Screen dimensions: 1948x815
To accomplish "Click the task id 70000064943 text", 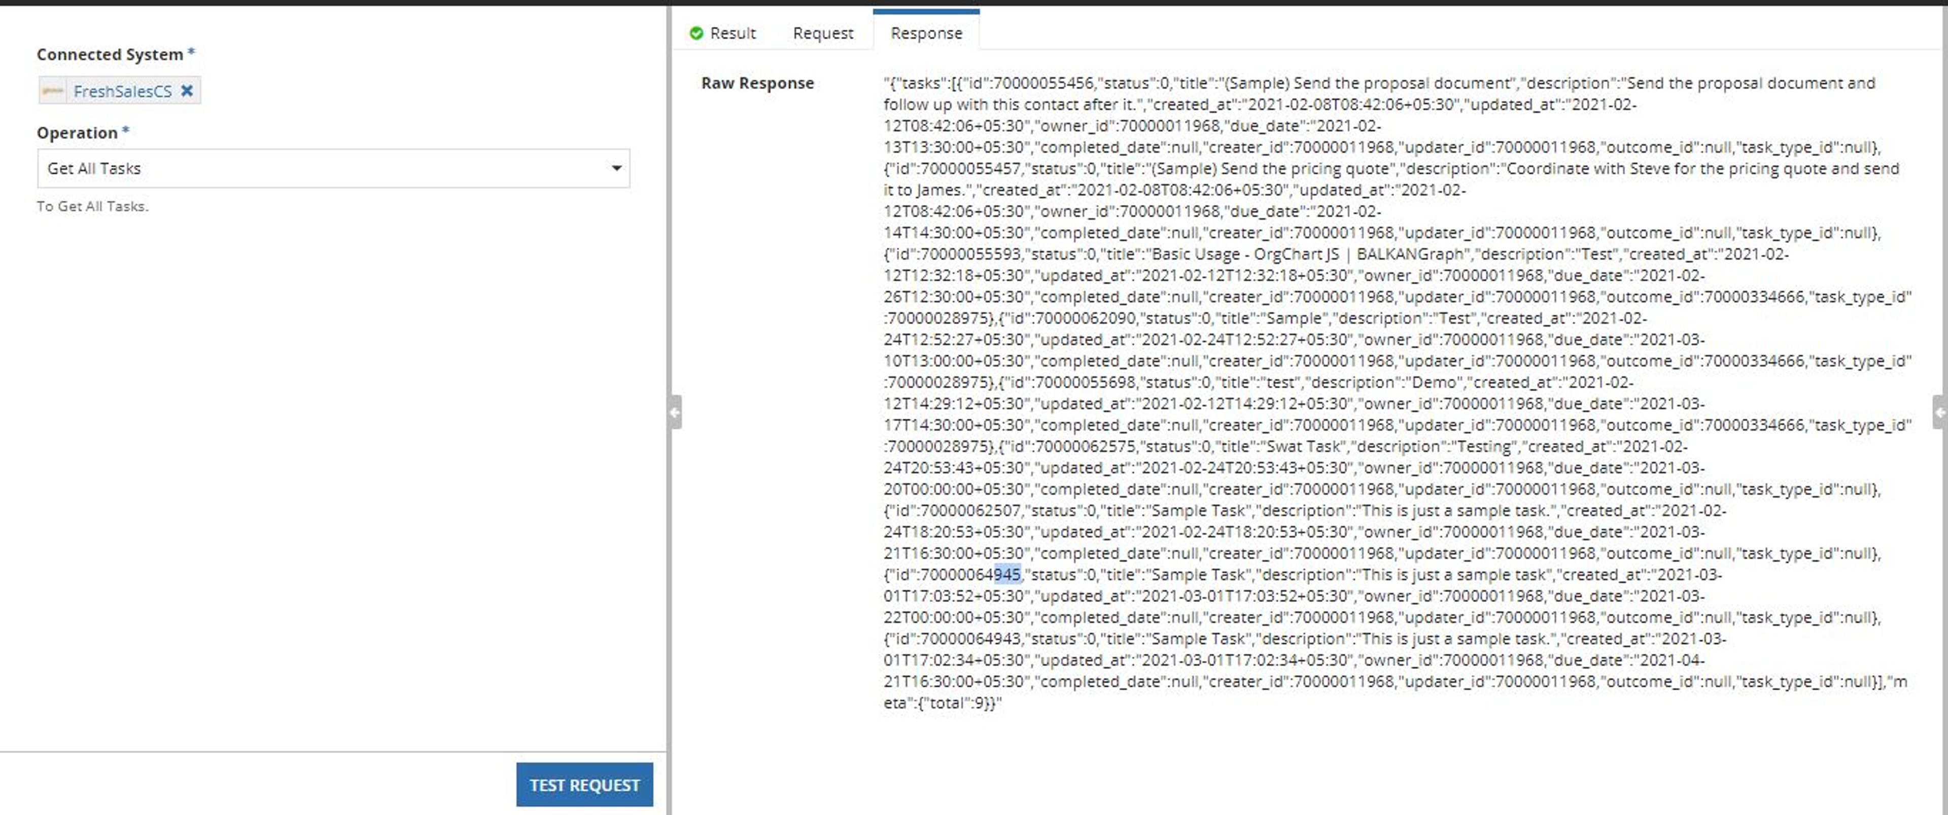I will (x=971, y=639).
